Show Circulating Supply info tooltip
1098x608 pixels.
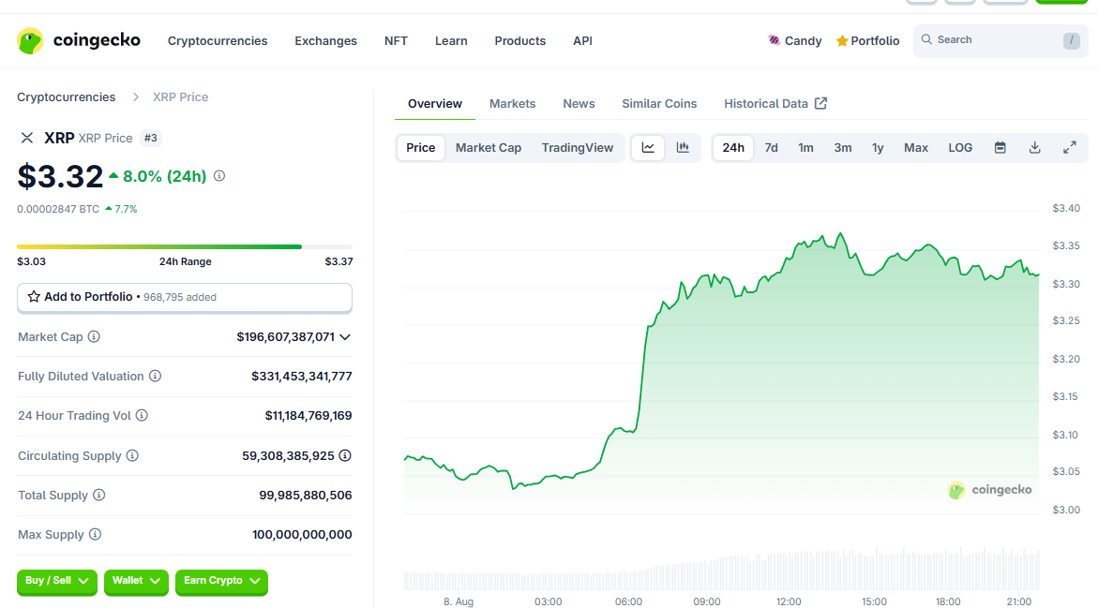(x=132, y=455)
